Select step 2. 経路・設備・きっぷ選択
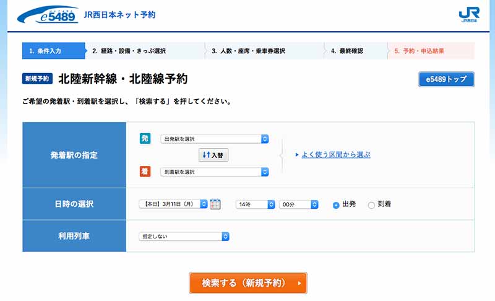This screenshot has width=495, height=301. click(145, 51)
